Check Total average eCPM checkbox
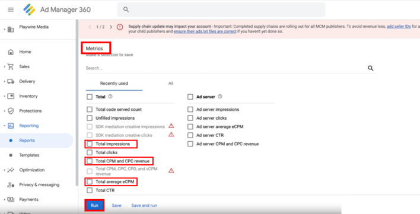 pos(90,181)
